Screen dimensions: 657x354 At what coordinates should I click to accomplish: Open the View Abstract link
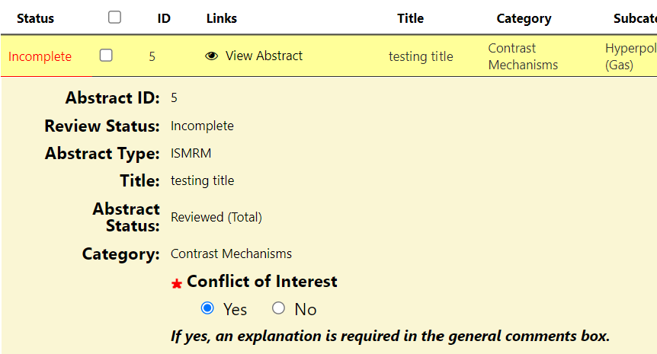tap(264, 56)
